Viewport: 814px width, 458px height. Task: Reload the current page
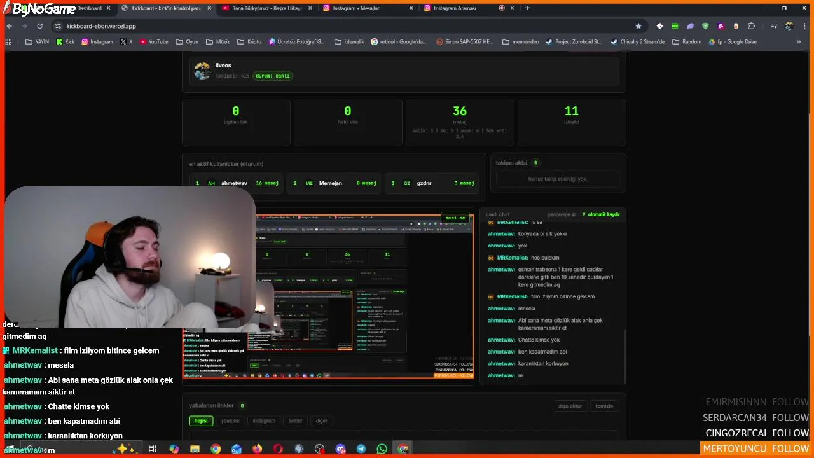tap(39, 26)
